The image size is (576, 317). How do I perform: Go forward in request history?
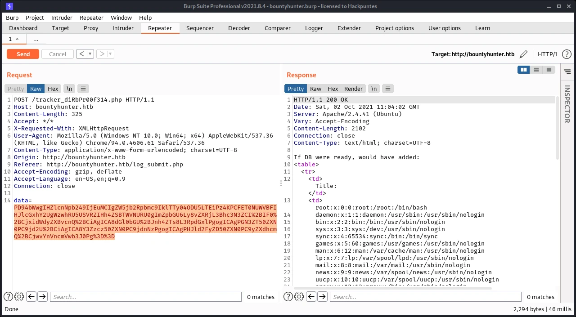click(102, 54)
